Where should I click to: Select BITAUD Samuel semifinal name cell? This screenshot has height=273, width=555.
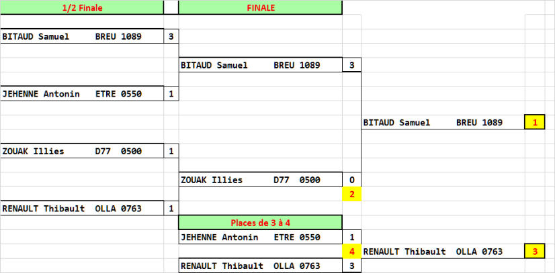tap(82, 36)
